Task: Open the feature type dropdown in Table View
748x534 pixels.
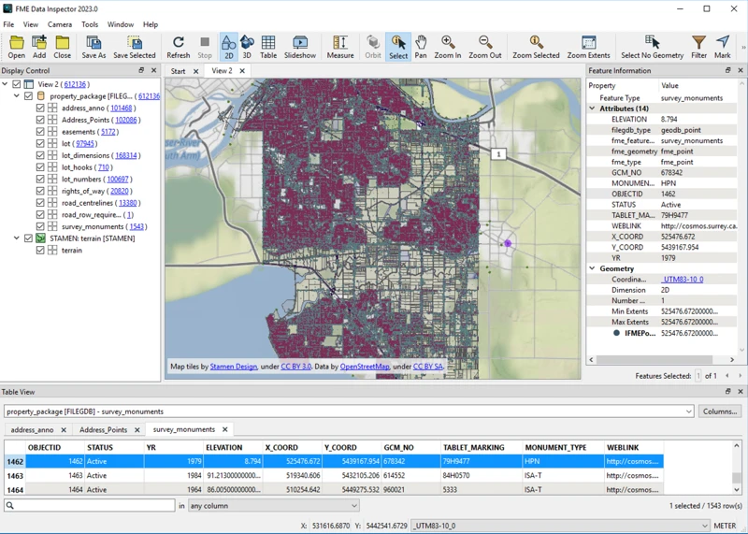Action: point(688,411)
